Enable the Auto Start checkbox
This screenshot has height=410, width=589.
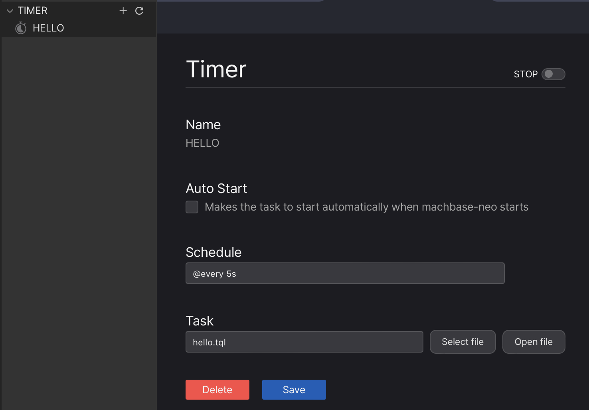[192, 207]
